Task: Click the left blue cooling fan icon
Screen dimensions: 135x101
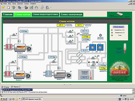Action: [93, 47]
